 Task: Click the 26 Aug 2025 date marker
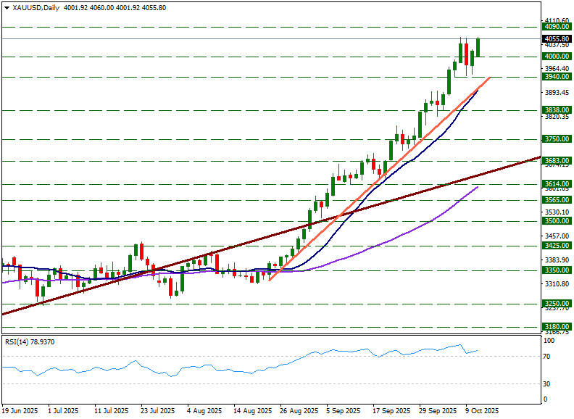pos(299,410)
